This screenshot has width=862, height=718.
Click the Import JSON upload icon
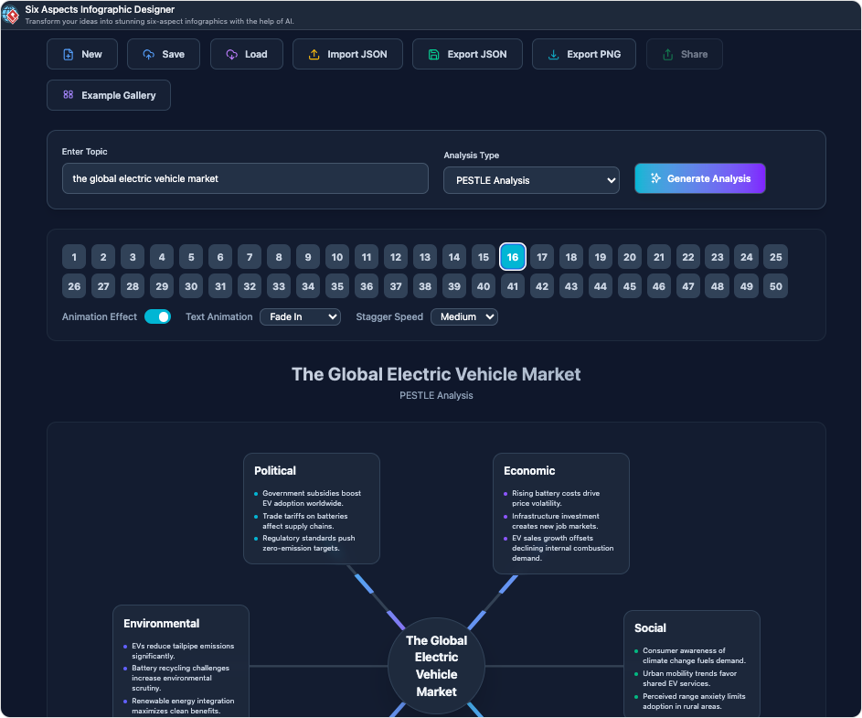pos(314,55)
